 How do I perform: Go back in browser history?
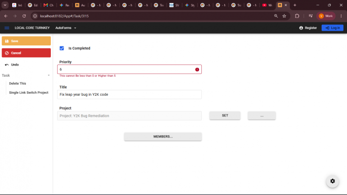tap(6, 16)
